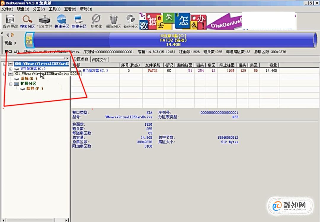Select 扩展分区 in the tree
Screen dimensions: 320x222
28,83
